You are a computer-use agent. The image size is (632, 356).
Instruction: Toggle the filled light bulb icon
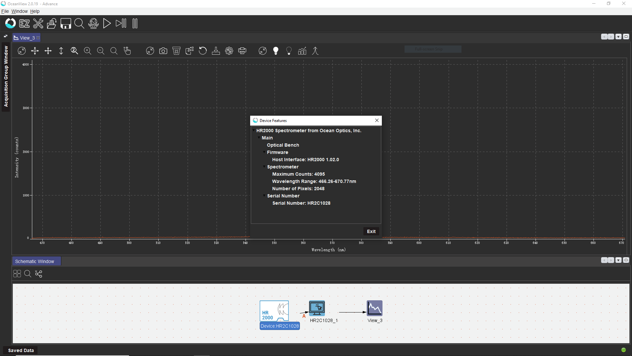click(276, 51)
